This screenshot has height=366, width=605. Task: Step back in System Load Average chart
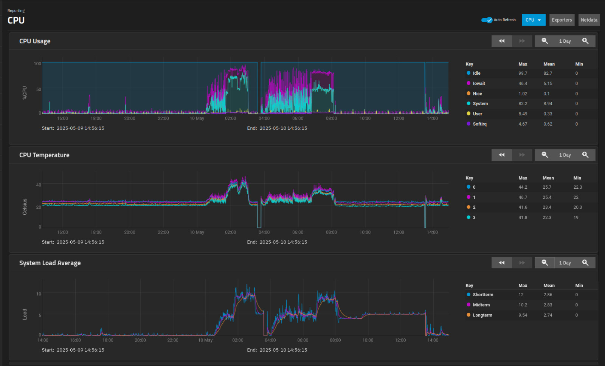point(502,263)
